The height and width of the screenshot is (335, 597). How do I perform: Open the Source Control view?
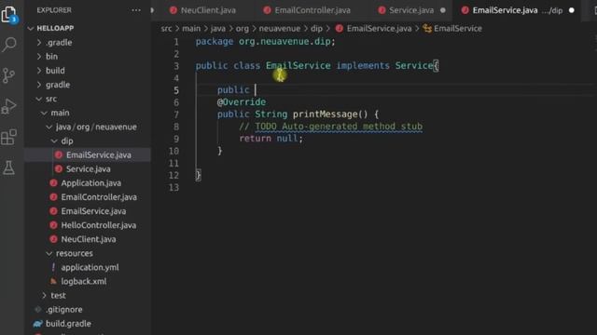8,75
